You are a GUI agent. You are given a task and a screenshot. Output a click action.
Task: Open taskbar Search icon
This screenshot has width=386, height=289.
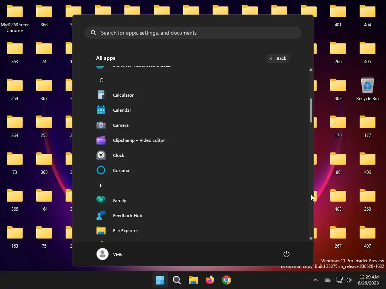coord(177,280)
